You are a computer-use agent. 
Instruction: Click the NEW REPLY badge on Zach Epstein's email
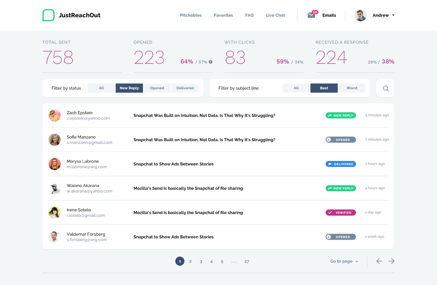point(341,115)
